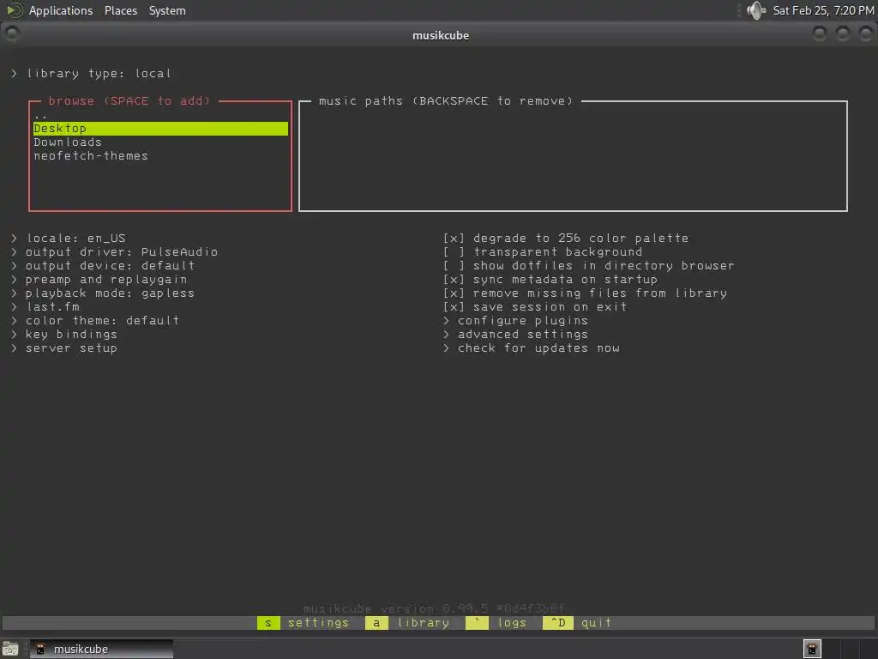Click musikcube taskbar window button
Image resolution: width=878 pixels, height=659 pixels.
tap(101, 649)
